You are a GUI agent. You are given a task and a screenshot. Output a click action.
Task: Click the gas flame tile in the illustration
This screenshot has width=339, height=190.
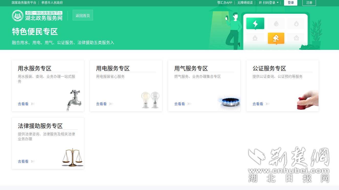[255, 38]
